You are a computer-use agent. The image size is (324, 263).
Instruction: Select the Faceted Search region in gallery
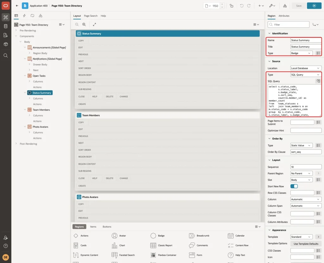click(x=123, y=255)
